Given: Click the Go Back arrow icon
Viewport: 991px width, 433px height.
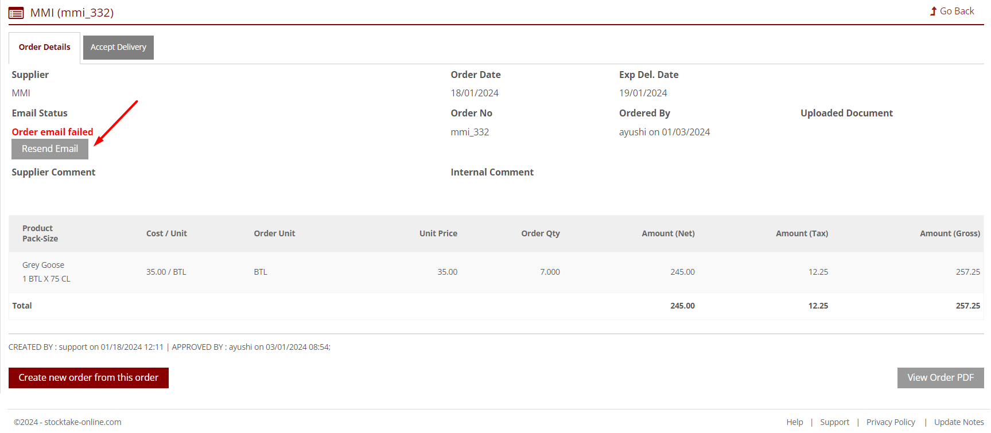Looking at the screenshot, I should click(933, 11).
